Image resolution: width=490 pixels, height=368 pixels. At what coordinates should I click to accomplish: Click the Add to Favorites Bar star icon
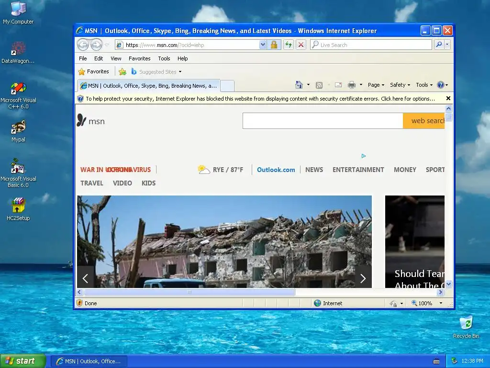tap(122, 72)
